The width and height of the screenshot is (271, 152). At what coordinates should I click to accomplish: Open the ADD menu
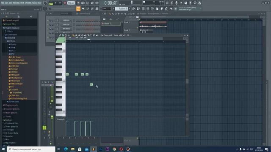[10, 3]
